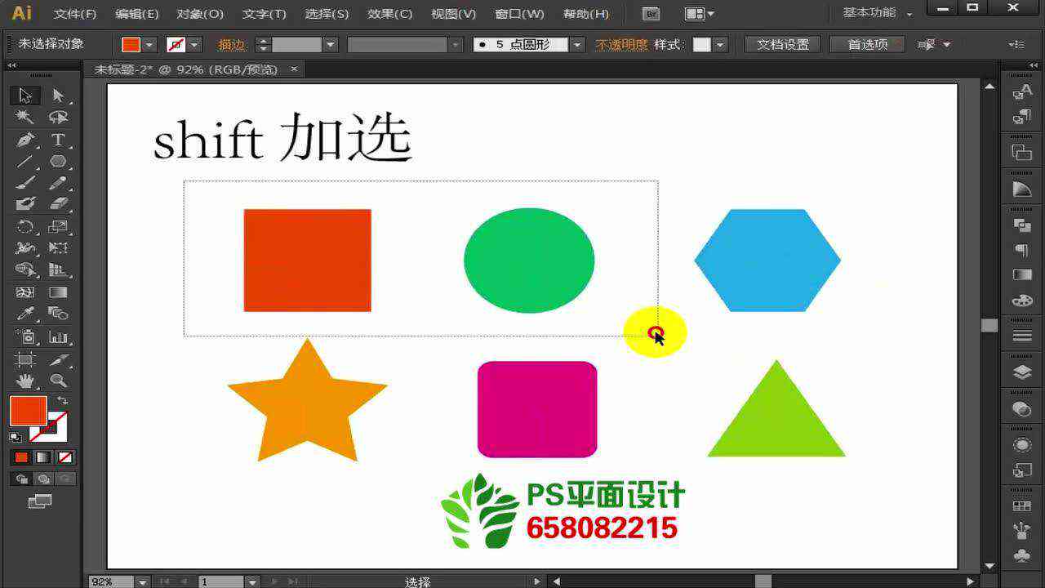Screen dimensions: 1045x588
Task: Select the Magic Wand tool
Action: [25, 118]
